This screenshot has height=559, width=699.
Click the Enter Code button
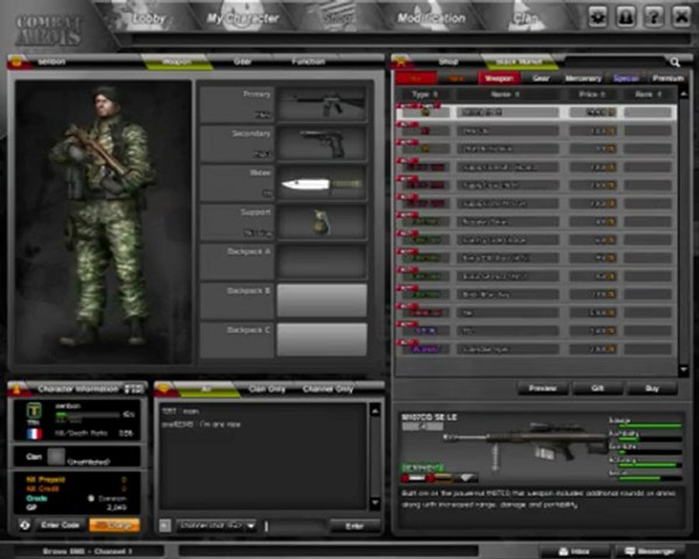(x=60, y=525)
